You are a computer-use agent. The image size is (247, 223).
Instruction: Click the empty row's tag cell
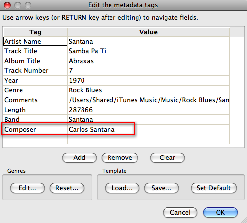pyautogui.click(x=35, y=139)
